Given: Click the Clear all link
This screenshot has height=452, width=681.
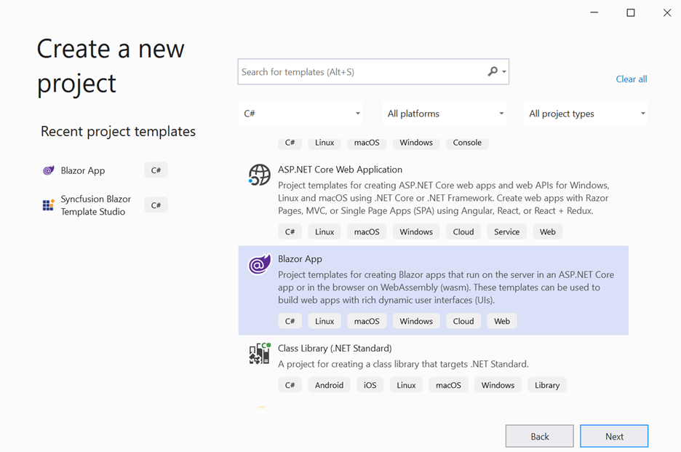Looking at the screenshot, I should click(x=631, y=79).
